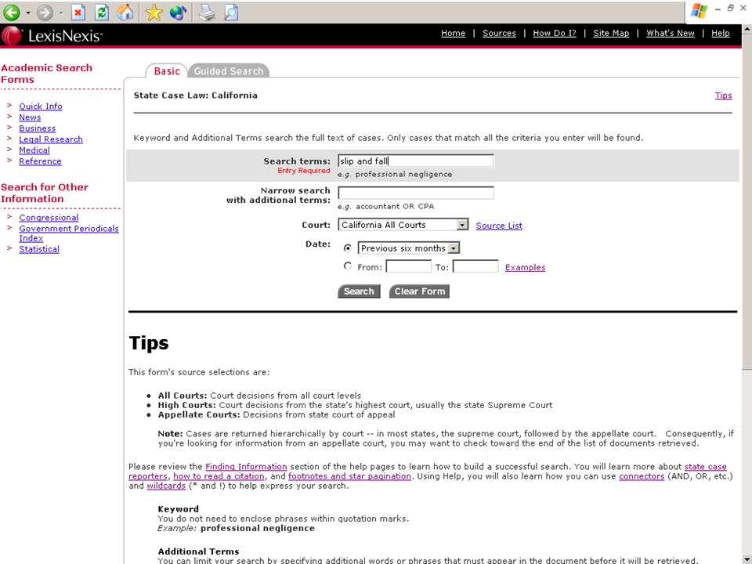Follow the 'state case reporters' link
The image size is (752, 564).
(x=705, y=466)
